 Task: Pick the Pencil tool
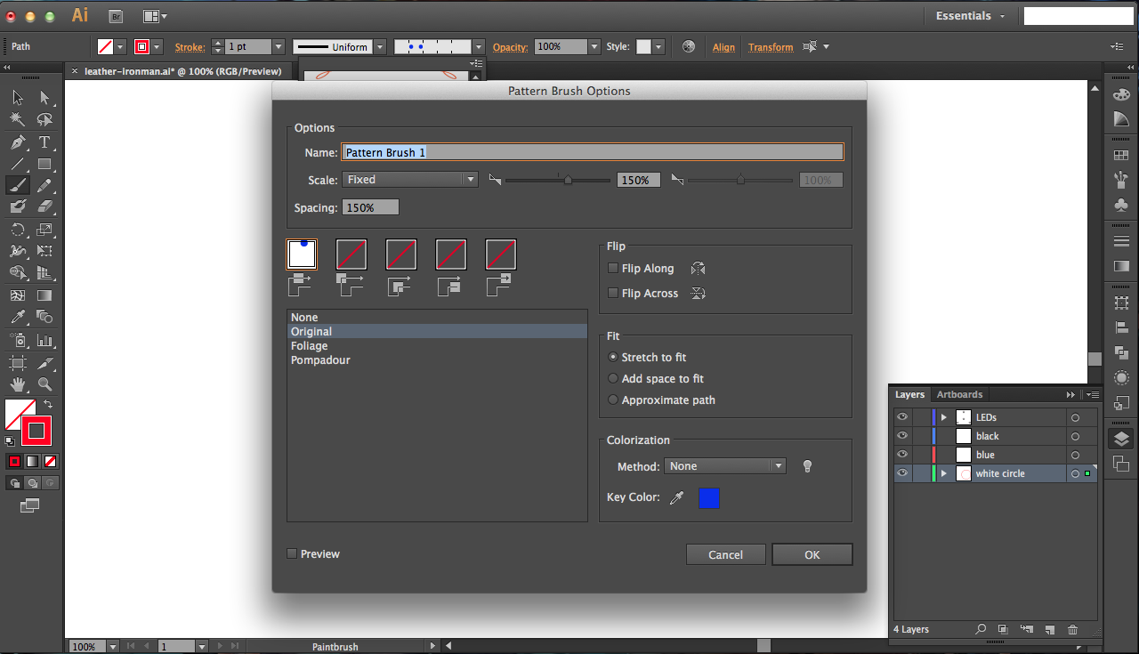(44, 185)
